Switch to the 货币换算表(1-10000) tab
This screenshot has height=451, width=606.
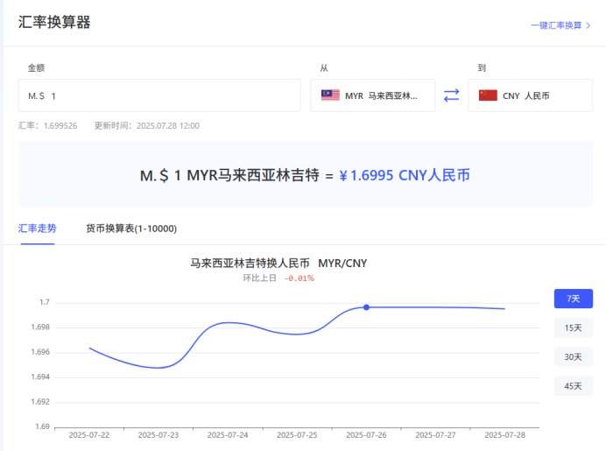click(x=131, y=229)
